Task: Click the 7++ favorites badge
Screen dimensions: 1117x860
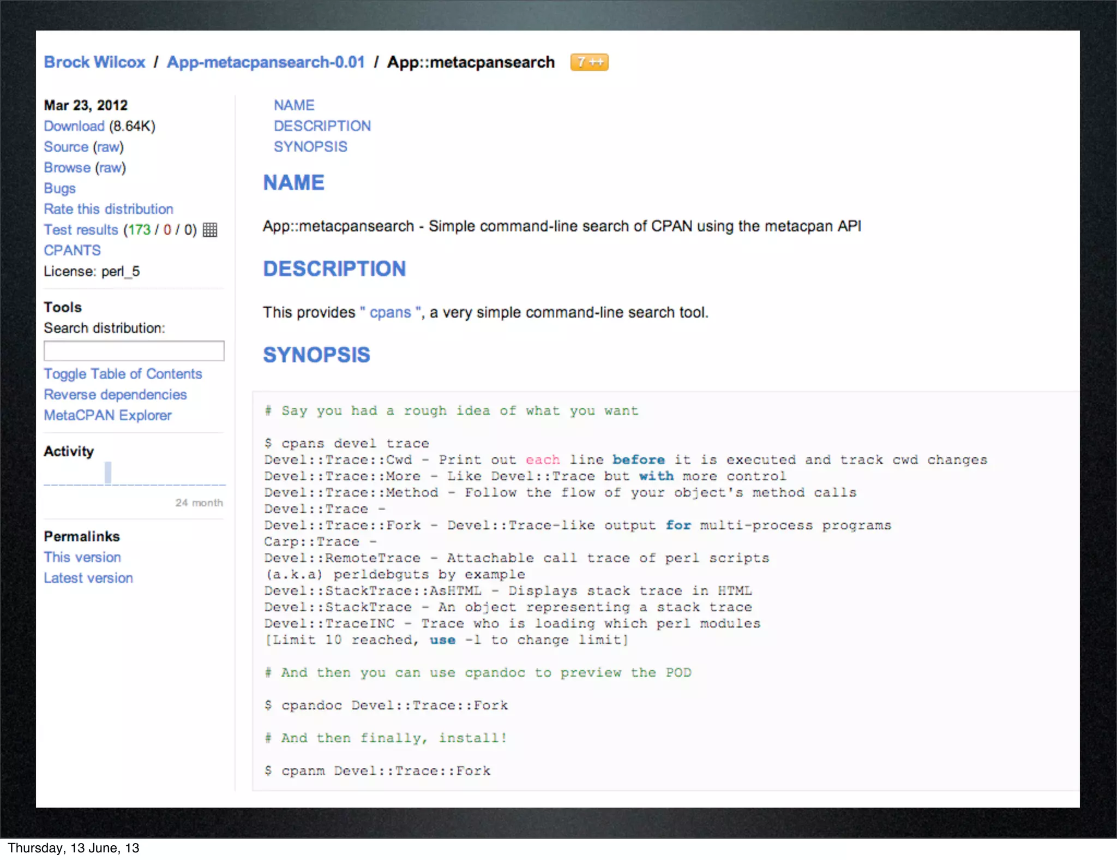Action: point(589,62)
